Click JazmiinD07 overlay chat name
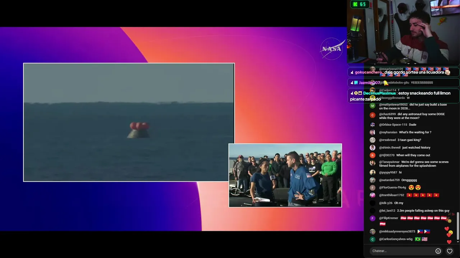The width and height of the screenshot is (460, 258). (369, 83)
